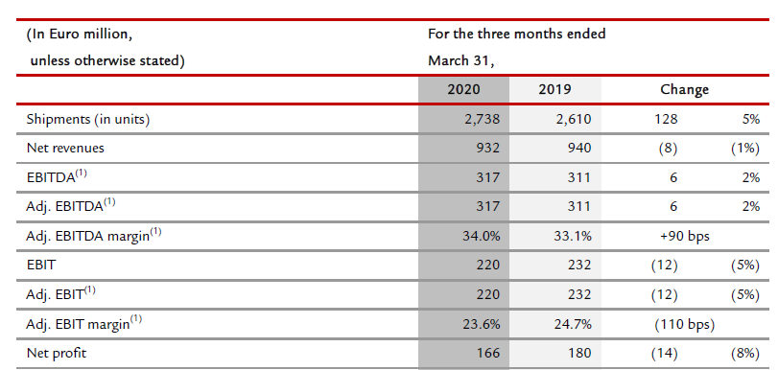Click the Change column header

(x=684, y=90)
